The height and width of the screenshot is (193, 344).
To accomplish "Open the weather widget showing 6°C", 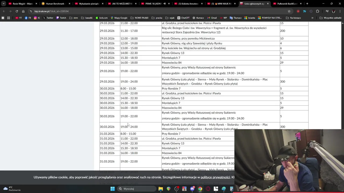I will click(11, 189).
